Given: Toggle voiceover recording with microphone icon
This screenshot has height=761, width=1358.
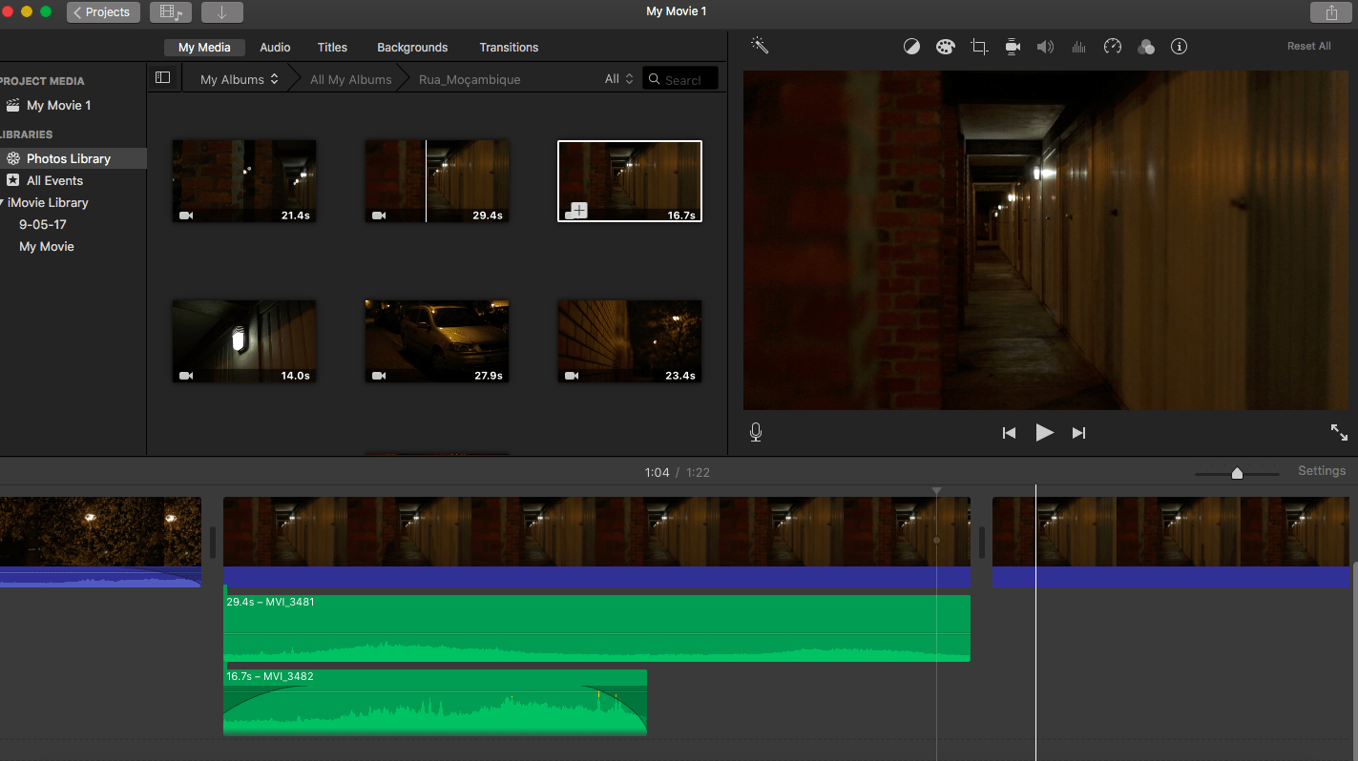Looking at the screenshot, I should 756,433.
